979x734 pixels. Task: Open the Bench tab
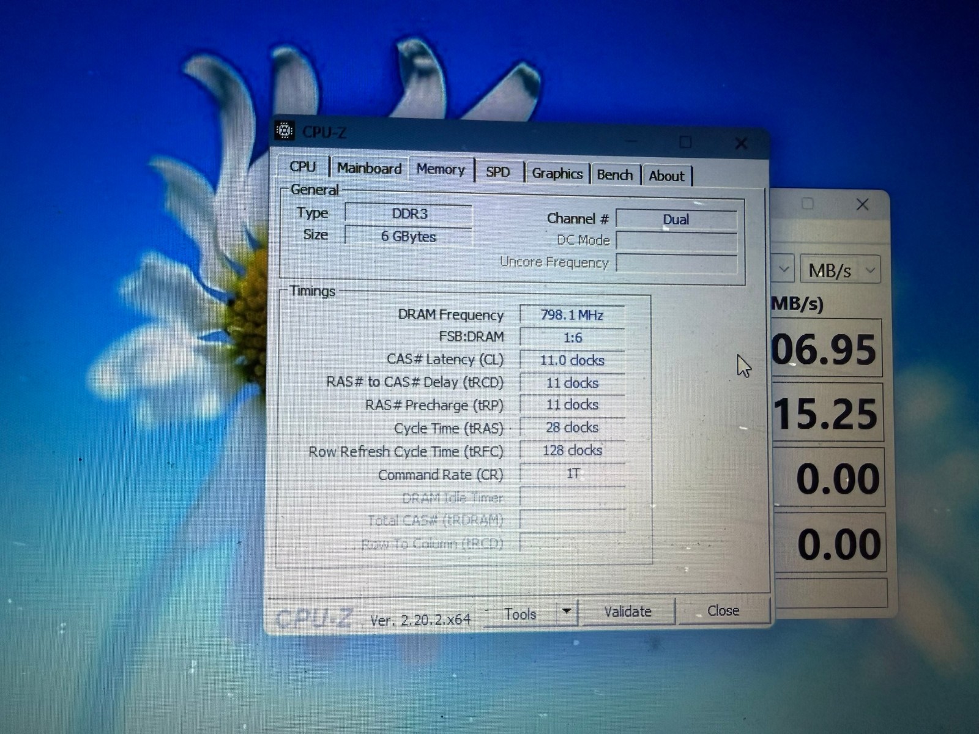pos(615,175)
